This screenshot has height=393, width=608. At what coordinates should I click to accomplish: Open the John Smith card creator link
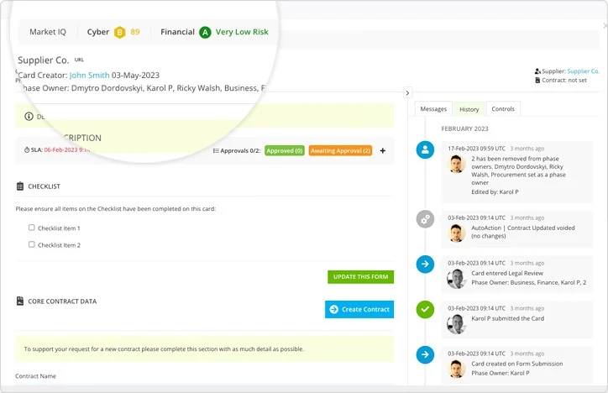[x=89, y=76]
